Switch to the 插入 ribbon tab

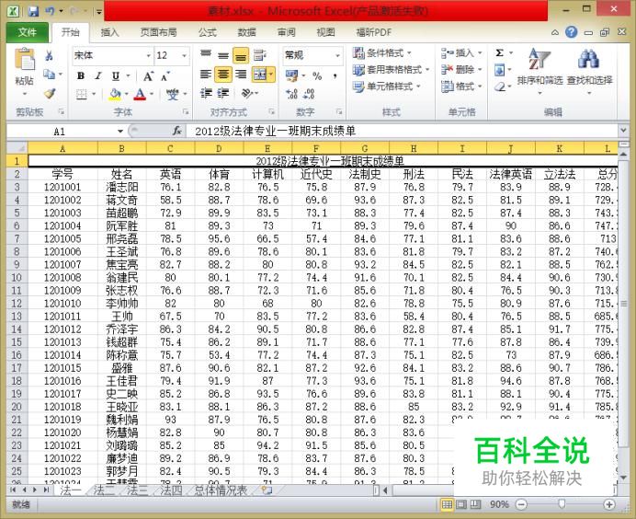click(109, 32)
